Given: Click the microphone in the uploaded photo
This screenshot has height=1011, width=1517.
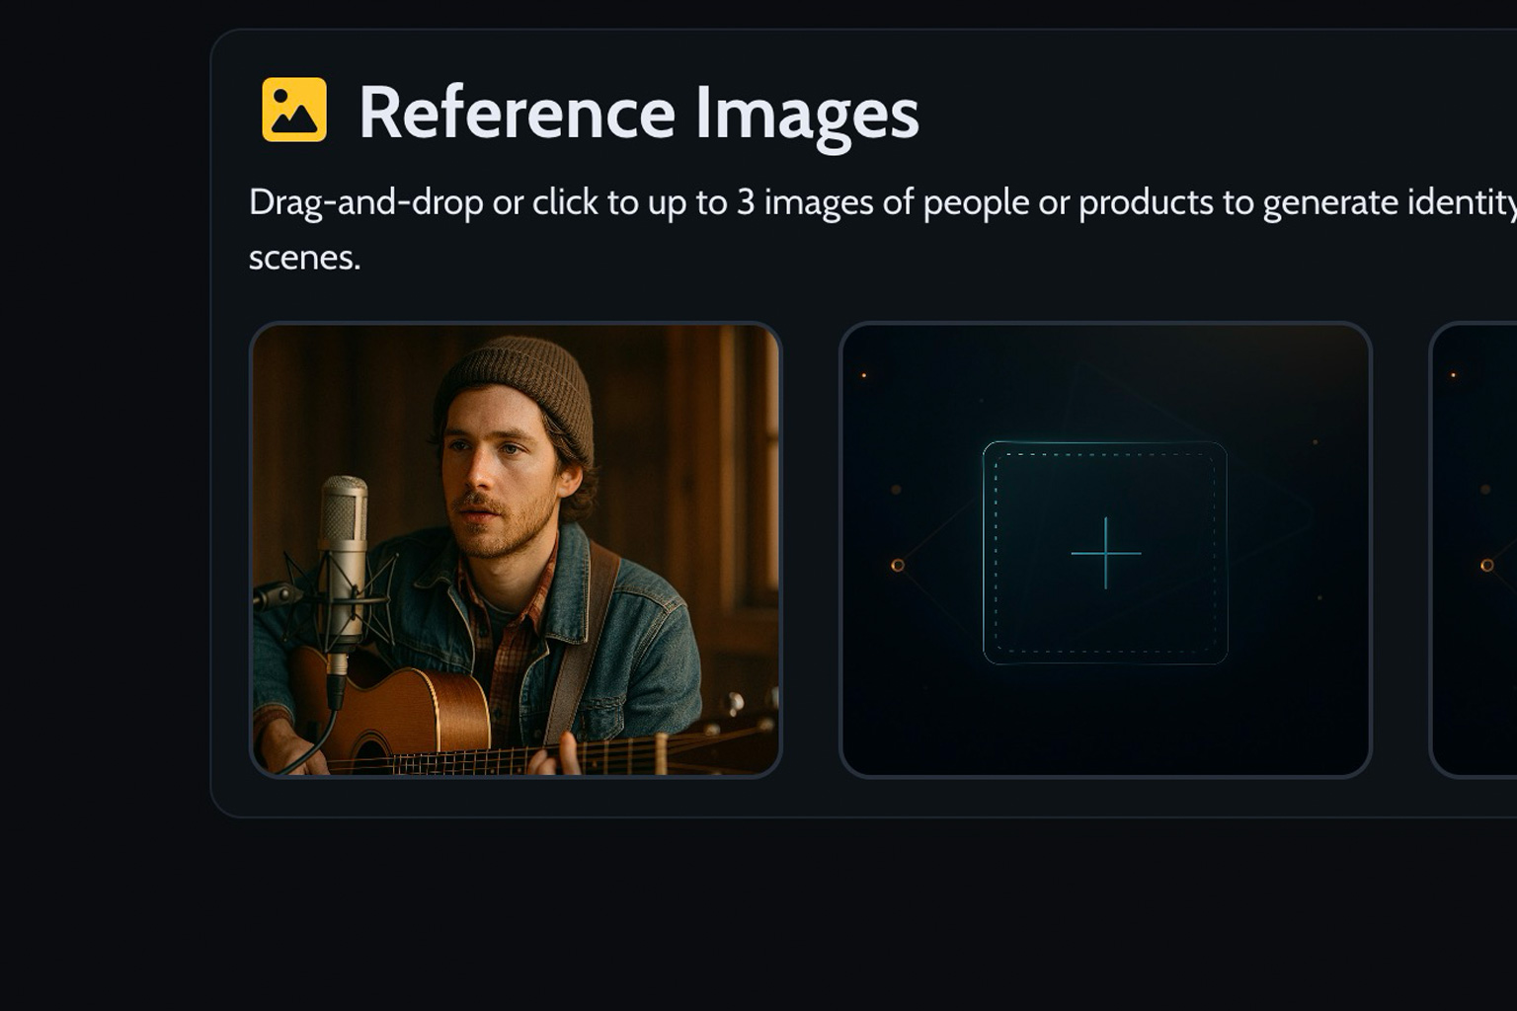Looking at the screenshot, I should (x=344, y=533).
